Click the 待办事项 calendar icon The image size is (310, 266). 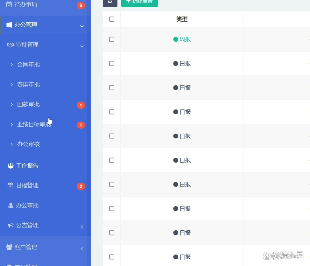(9, 4)
